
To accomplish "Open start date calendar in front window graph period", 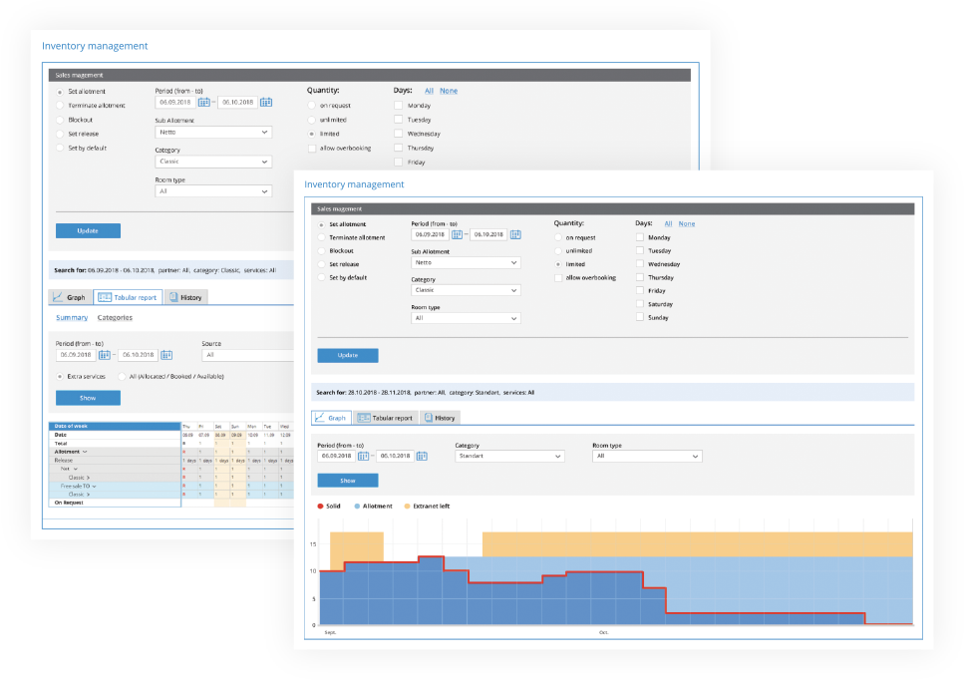I will [x=363, y=456].
